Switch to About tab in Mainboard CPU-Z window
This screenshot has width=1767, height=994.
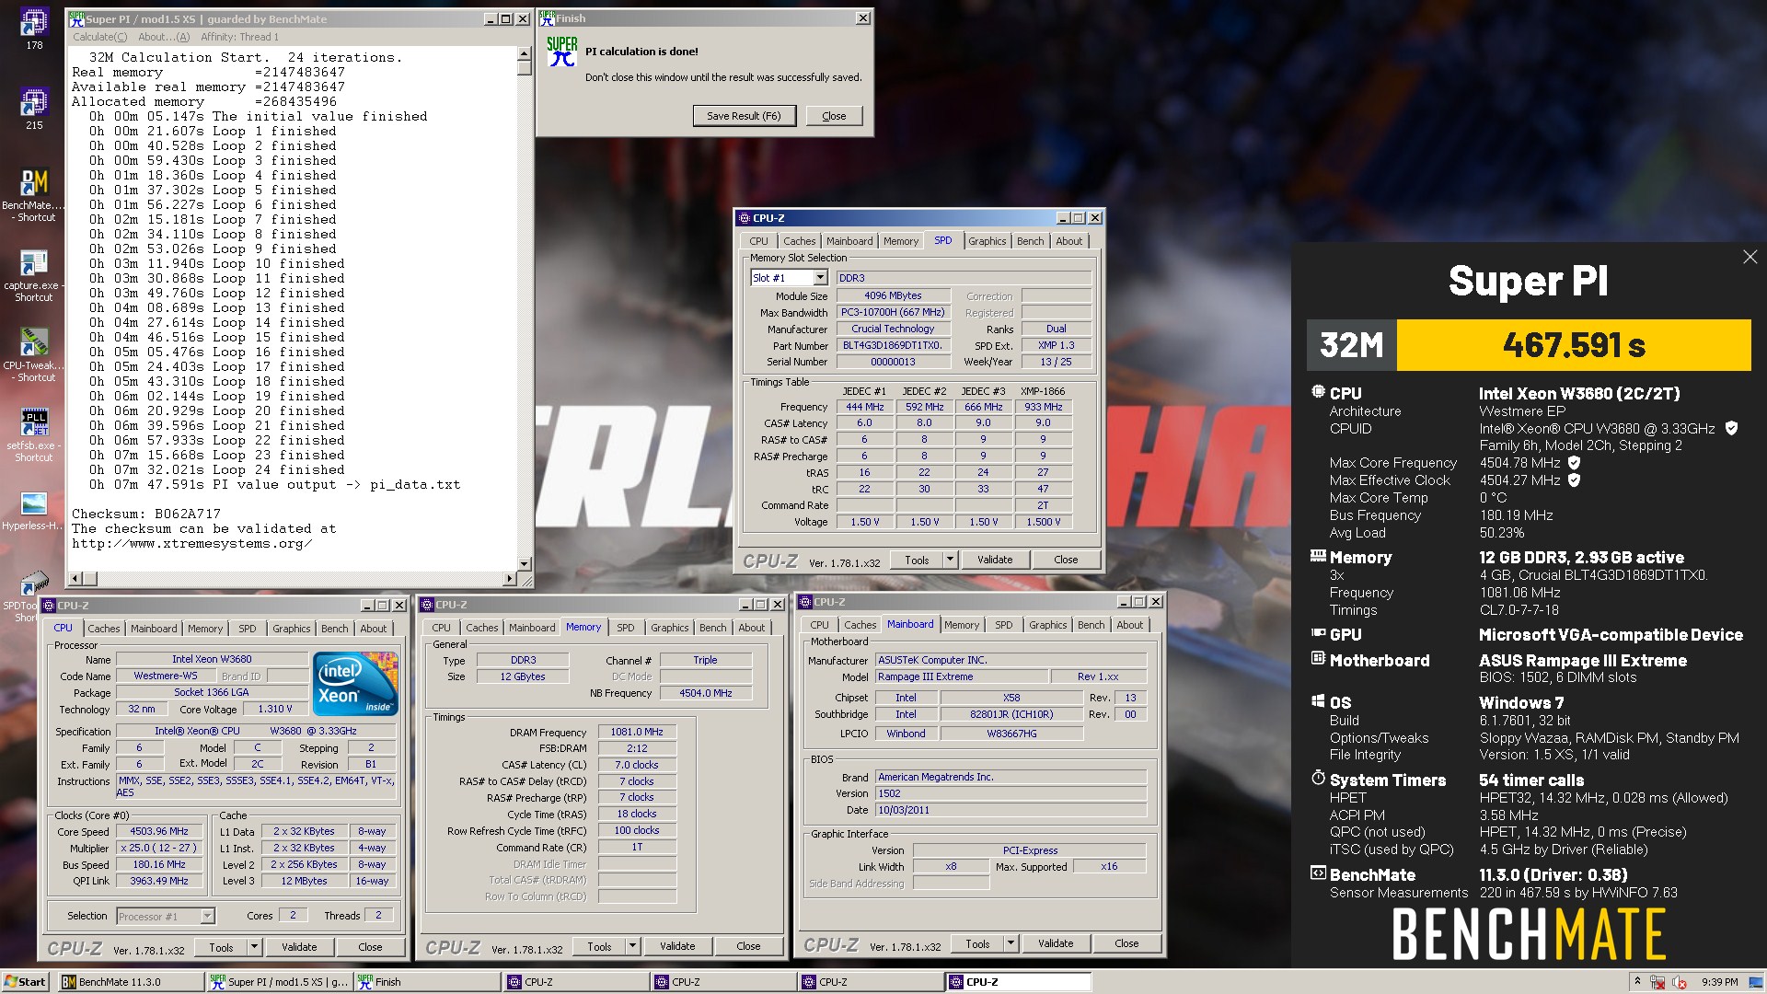(1129, 625)
